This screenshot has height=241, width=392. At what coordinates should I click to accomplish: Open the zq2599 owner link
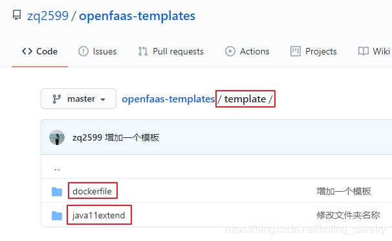point(48,16)
